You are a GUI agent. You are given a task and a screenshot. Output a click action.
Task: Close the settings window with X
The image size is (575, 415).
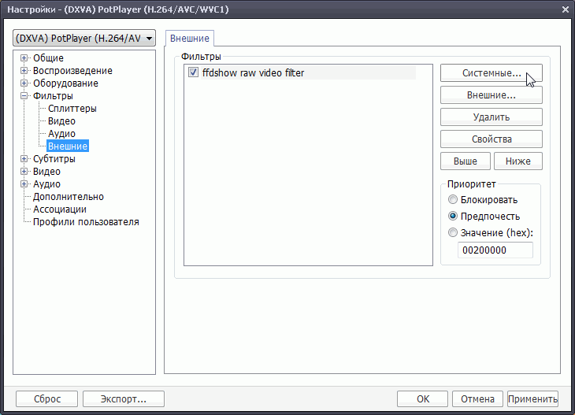564,9
